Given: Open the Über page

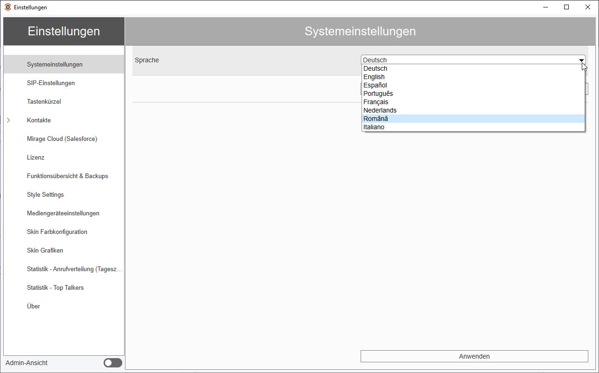Looking at the screenshot, I should point(64,306).
